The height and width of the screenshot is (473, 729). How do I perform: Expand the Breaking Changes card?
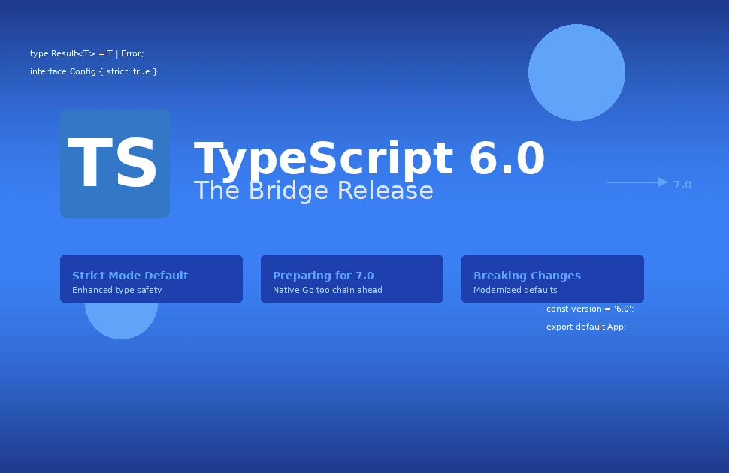(552, 279)
